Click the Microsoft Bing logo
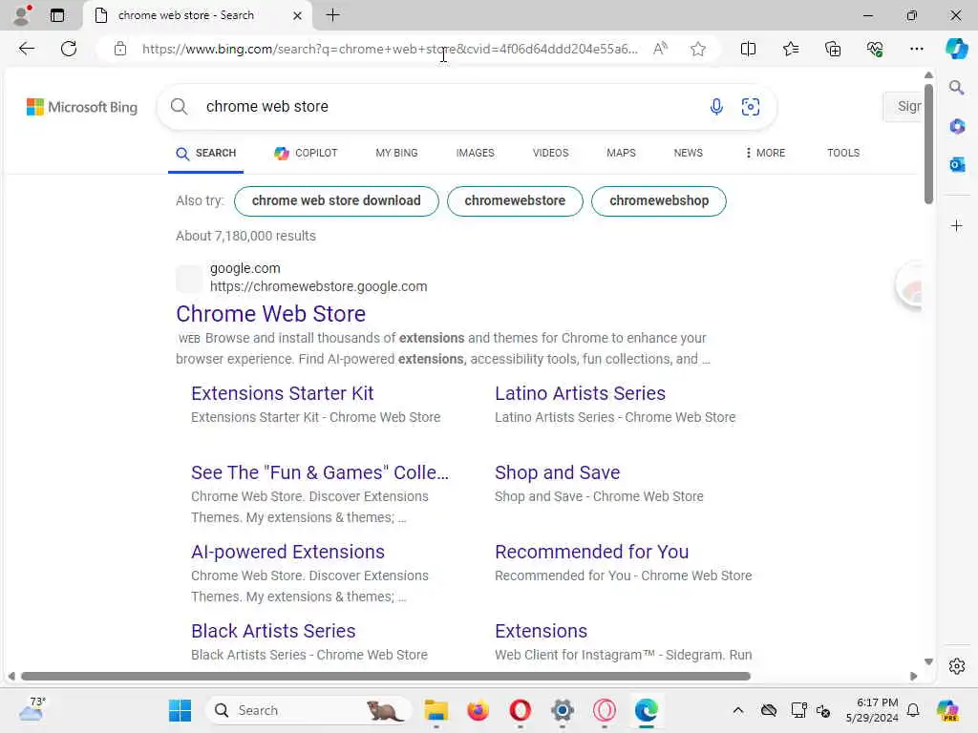Viewport: 978px width, 733px height. pos(82,107)
